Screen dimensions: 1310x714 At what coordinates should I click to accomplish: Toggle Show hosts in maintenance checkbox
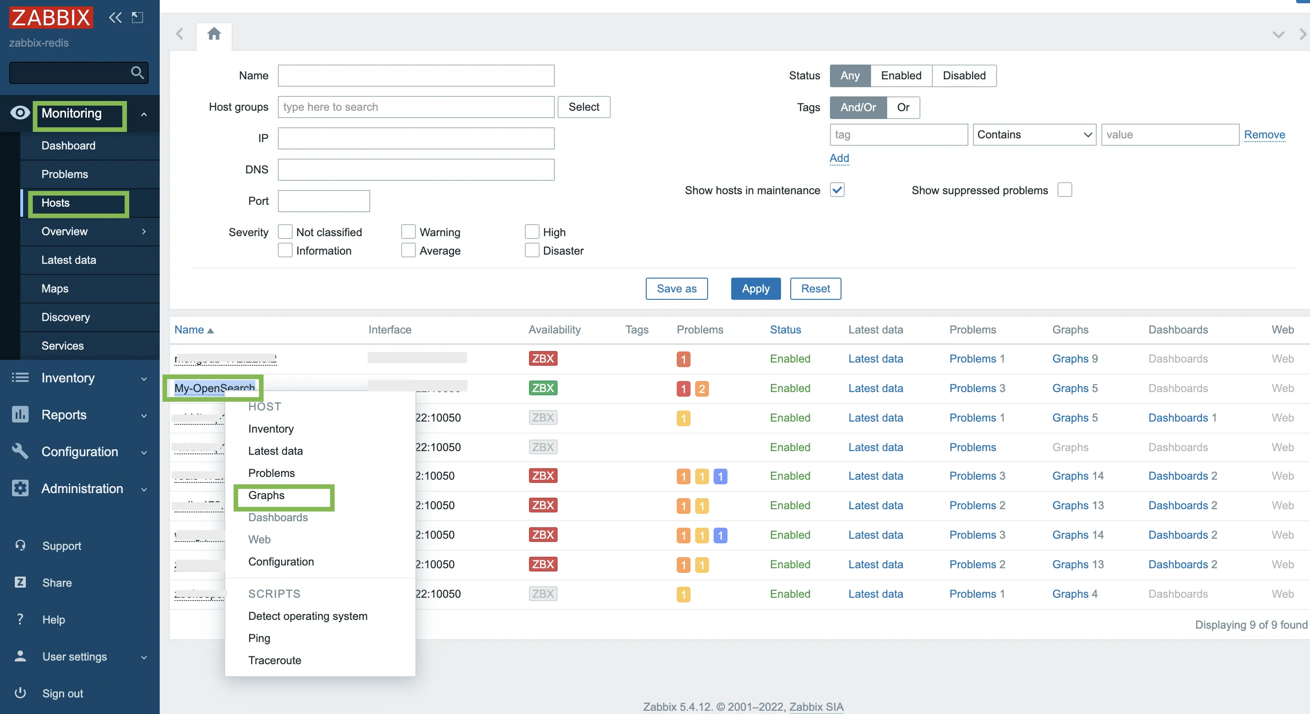click(837, 189)
